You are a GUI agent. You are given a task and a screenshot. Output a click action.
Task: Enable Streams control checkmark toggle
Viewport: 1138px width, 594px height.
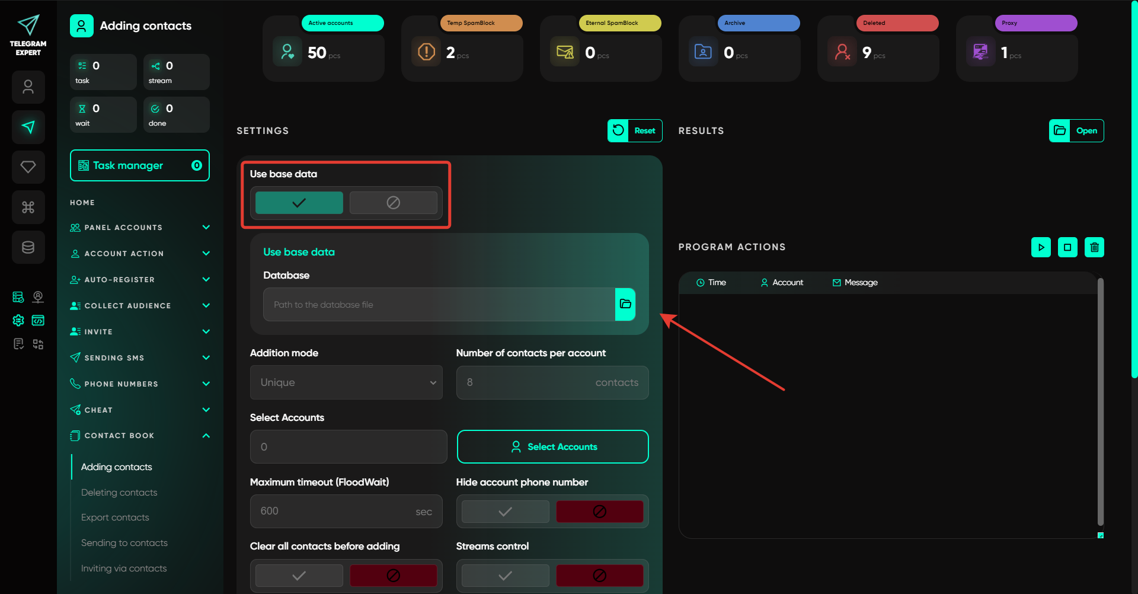pyautogui.click(x=505, y=576)
